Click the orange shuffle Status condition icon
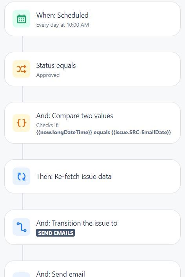The image size is (185, 277). pyautogui.click(x=21, y=69)
